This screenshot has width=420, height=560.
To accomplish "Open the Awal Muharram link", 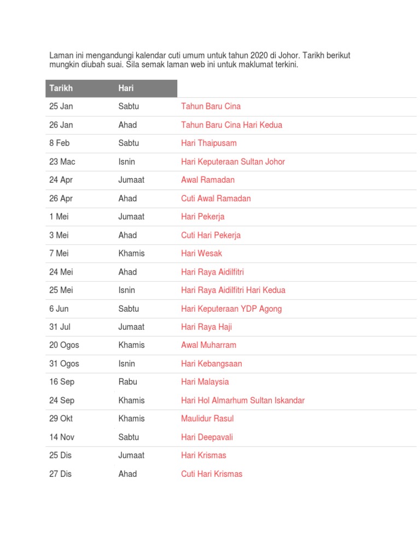I will pyautogui.click(x=208, y=346).
